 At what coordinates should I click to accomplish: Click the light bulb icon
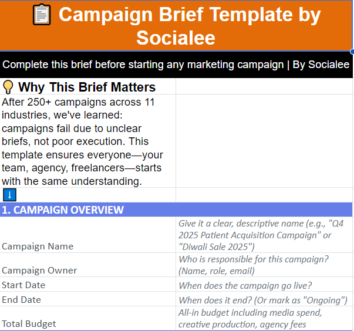8,87
